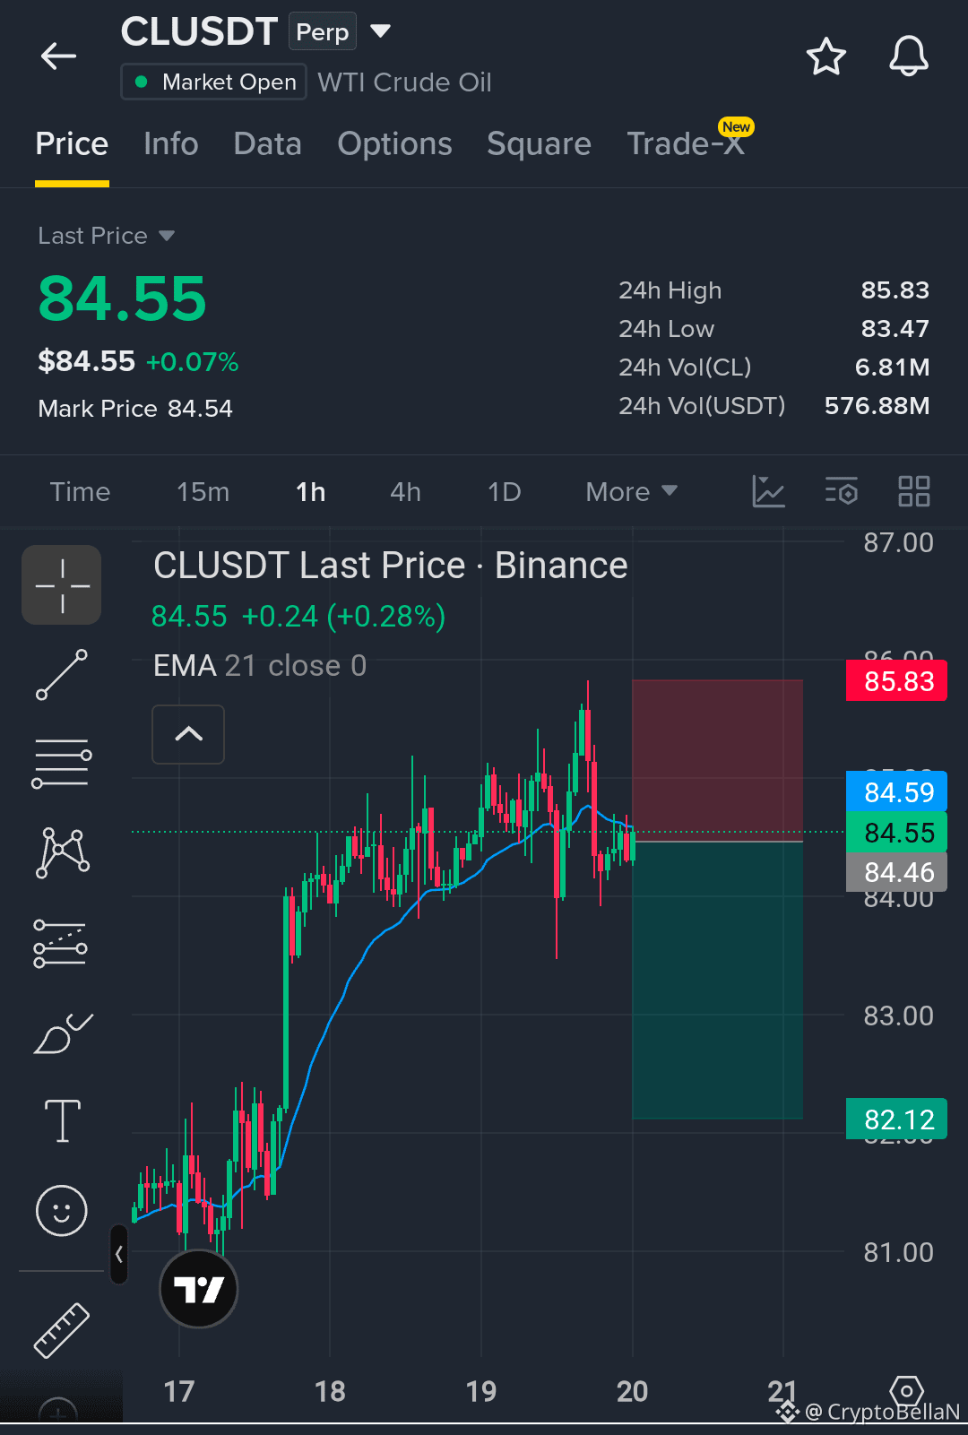
Task: Click the 85.83 red stop price label
Action: (x=897, y=681)
